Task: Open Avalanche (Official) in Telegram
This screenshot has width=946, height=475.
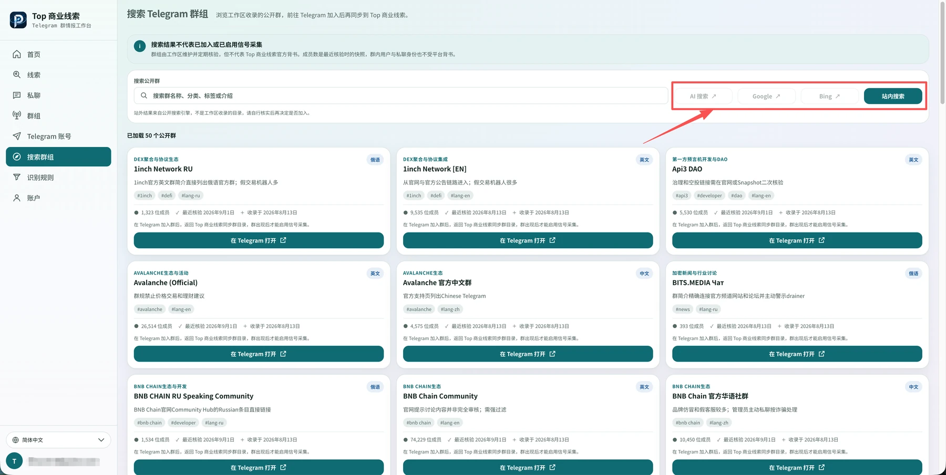Action: 259,354
